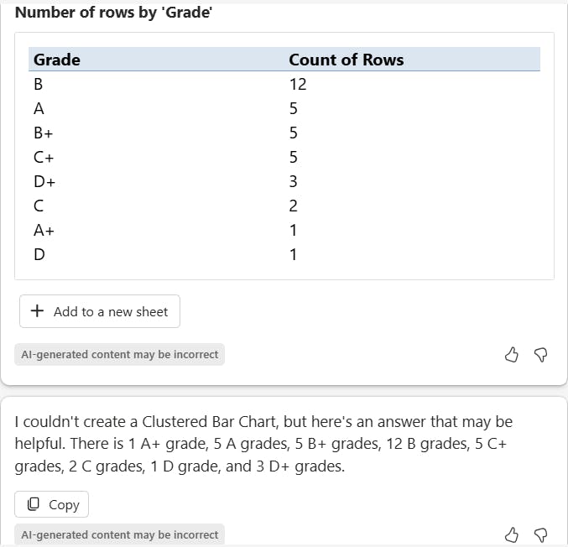Select the cell showing count 12
The height and width of the screenshot is (547, 568).
(x=298, y=84)
